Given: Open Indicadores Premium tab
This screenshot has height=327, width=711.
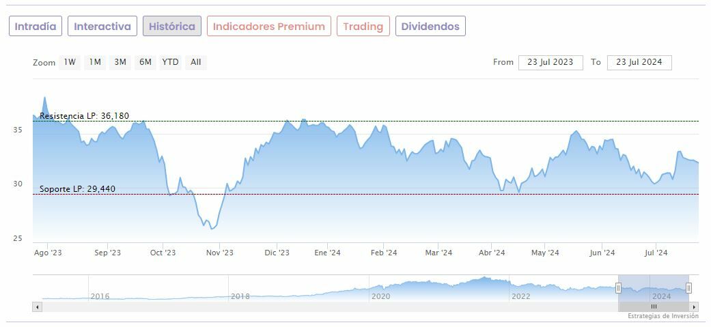Looking at the screenshot, I should pos(269,27).
